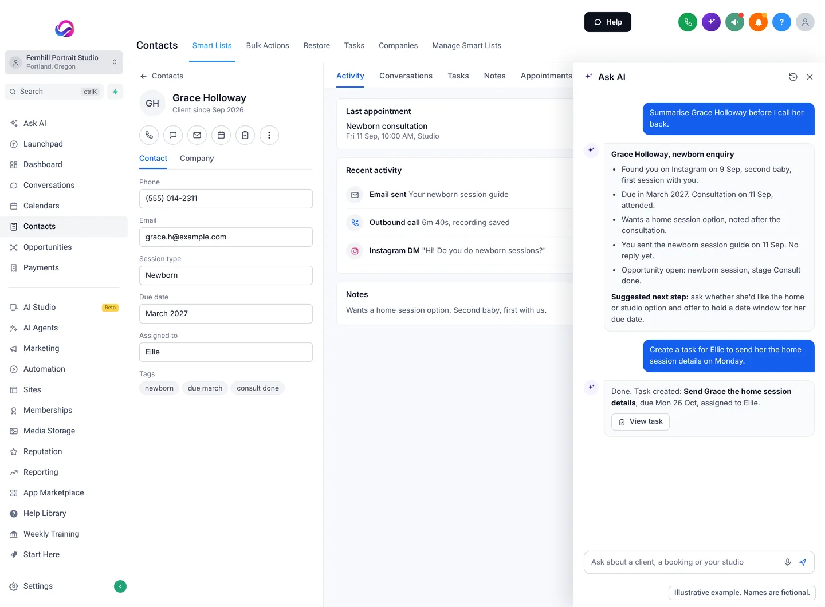Viewport: 825px width, 607px height.
Task: Open the Tasks tab in contact detail
Action: (x=458, y=76)
